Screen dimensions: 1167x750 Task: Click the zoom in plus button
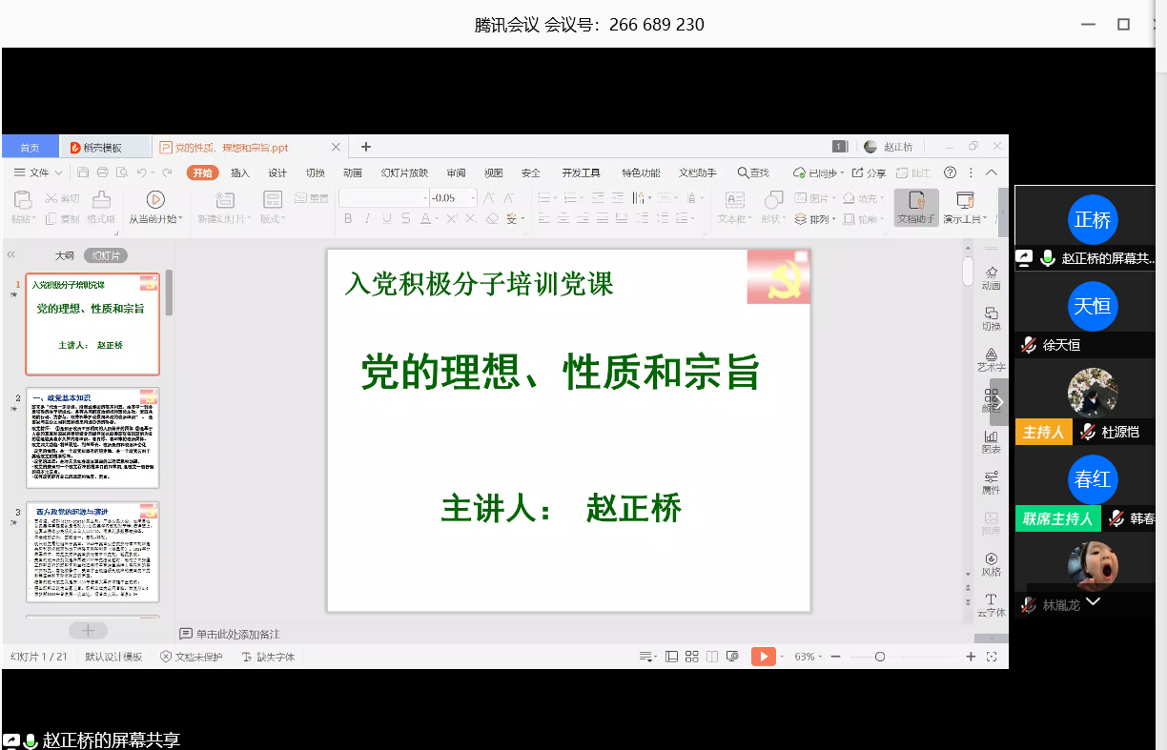[971, 657]
